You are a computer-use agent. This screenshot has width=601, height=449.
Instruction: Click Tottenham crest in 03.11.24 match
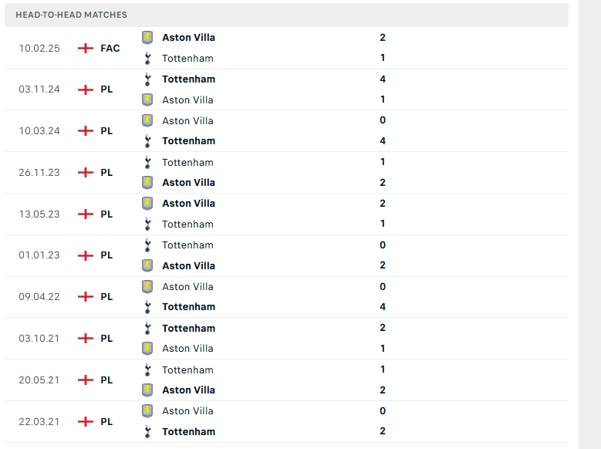point(147,79)
